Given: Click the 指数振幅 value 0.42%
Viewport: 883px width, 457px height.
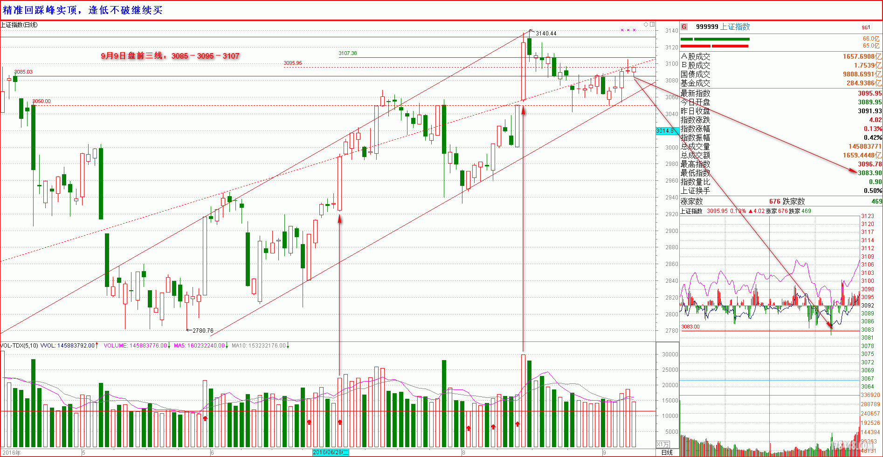Looking at the screenshot, I should [x=873, y=137].
